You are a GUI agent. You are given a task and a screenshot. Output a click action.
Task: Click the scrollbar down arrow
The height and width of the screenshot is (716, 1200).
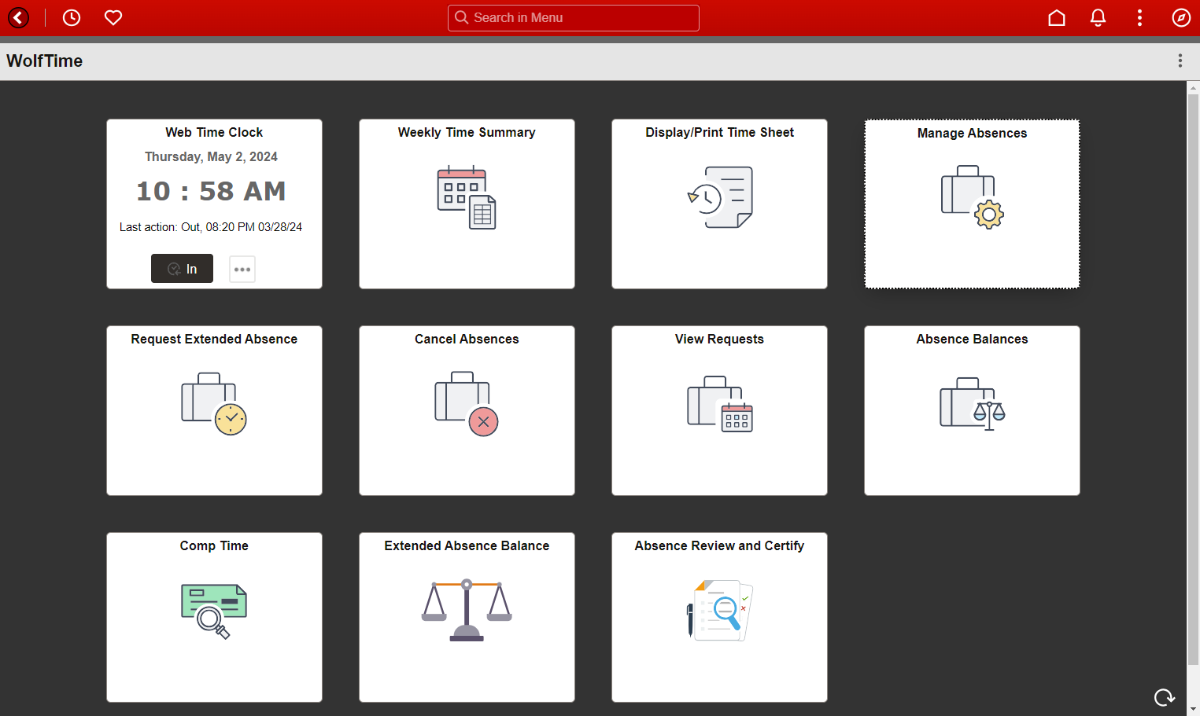[1193, 709]
